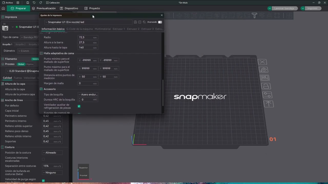Open the Tipo de cama dropdown

click(x=30, y=37)
